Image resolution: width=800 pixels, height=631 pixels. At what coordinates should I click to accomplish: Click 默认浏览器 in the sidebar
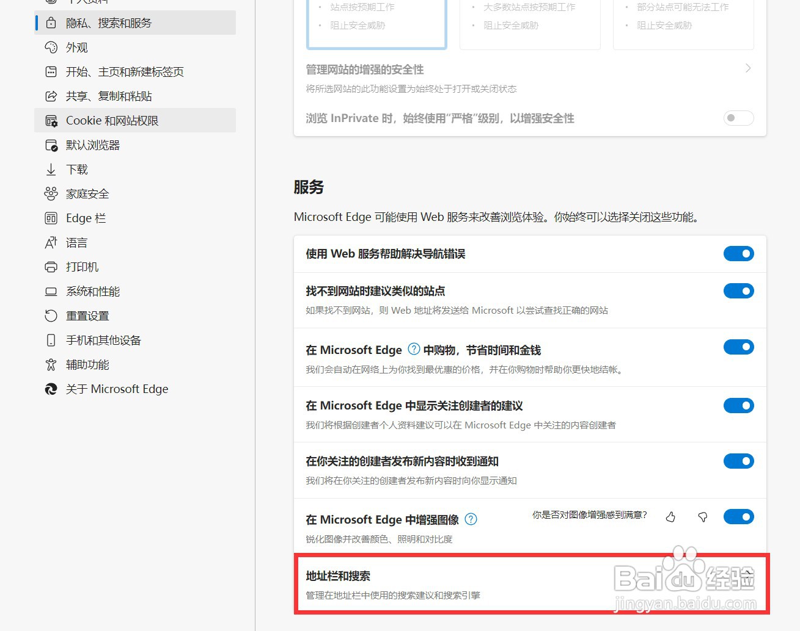click(92, 145)
